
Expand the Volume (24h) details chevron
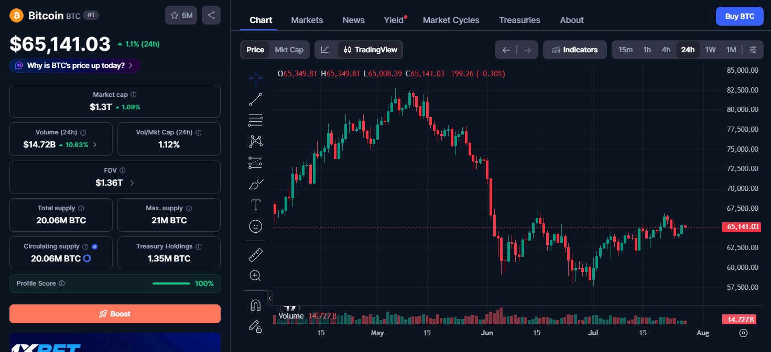point(95,145)
